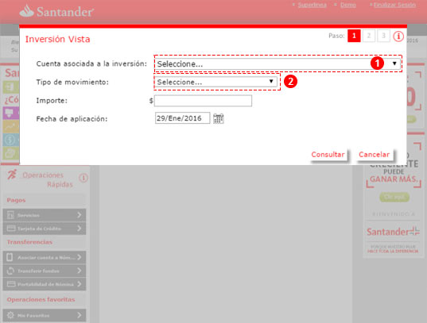Screen dimensions: 427x323
Task: Click the gear icon in Mis Favoritos
Action: pos(10,315)
